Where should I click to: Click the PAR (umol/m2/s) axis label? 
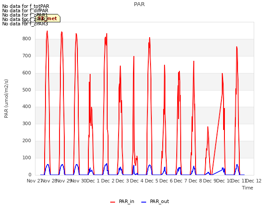(x=6, y=98)
